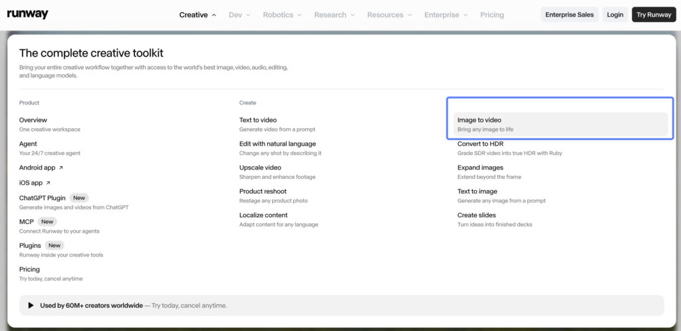Select the MCP menu entry
The image size is (681, 331).
point(27,222)
